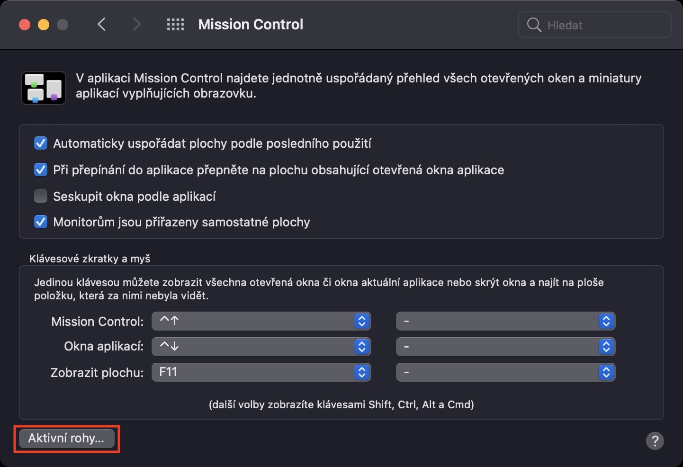The width and height of the screenshot is (683, 467).
Task: Open help with question mark button
Action: tap(655, 441)
